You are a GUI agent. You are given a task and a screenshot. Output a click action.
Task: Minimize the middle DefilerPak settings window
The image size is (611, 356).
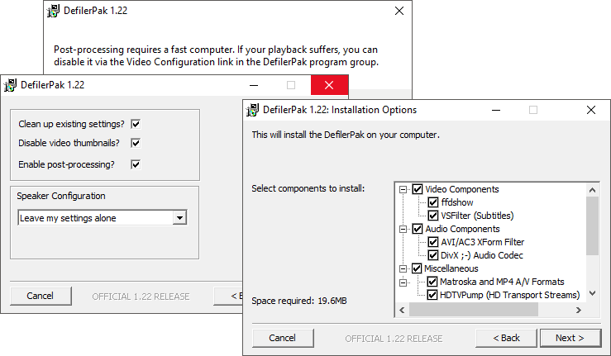254,85
